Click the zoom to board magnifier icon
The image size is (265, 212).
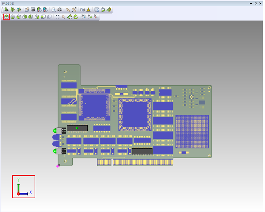tap(70, 17)
